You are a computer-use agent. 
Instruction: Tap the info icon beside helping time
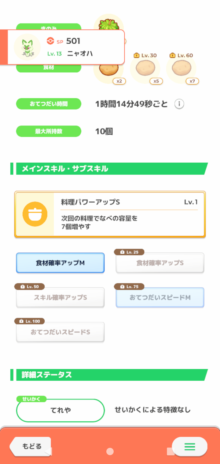tap(179, 104)
